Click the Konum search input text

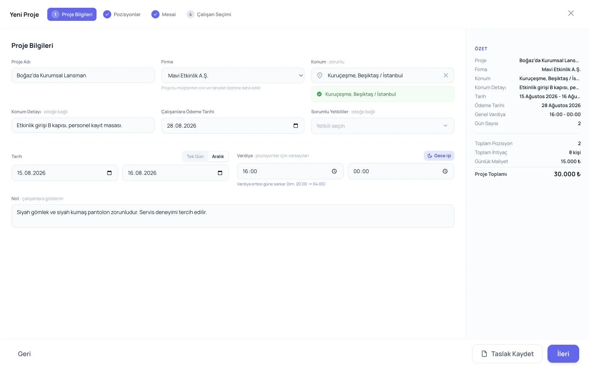(365, 75)
